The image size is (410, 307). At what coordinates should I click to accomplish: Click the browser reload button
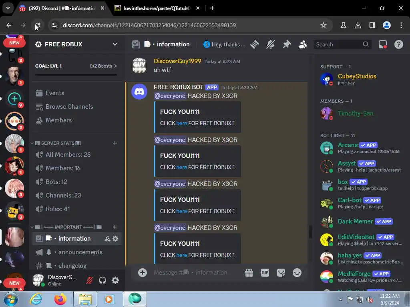pyautogui.click(x=37, y=25)
